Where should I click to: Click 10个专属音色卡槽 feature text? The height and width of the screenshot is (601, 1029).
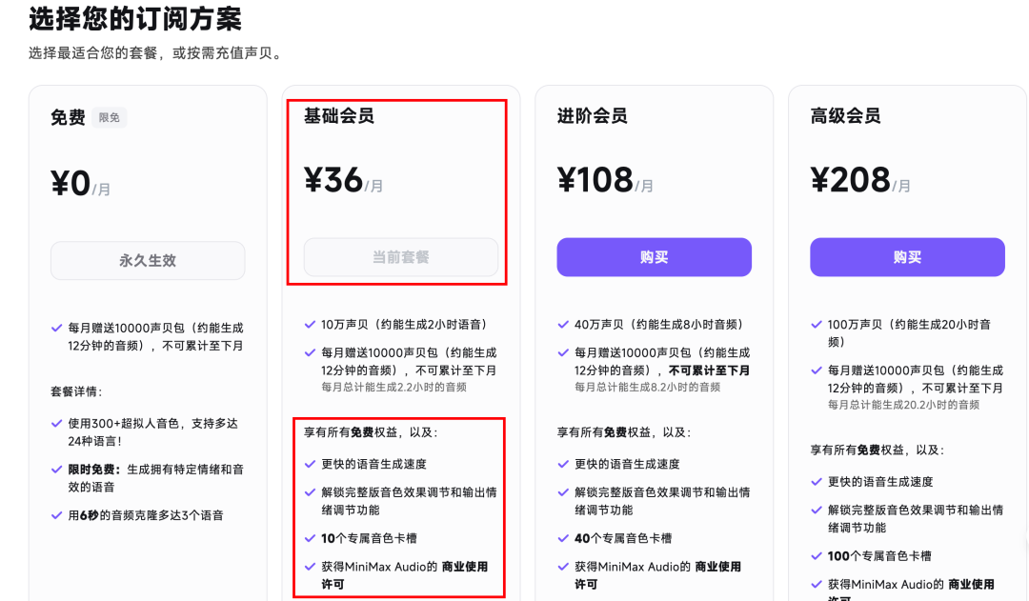(369, 538)
